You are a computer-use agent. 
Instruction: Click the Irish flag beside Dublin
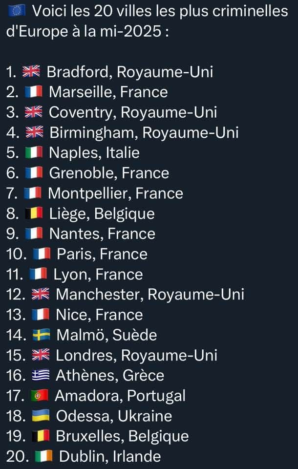click(x=43, y=456)
